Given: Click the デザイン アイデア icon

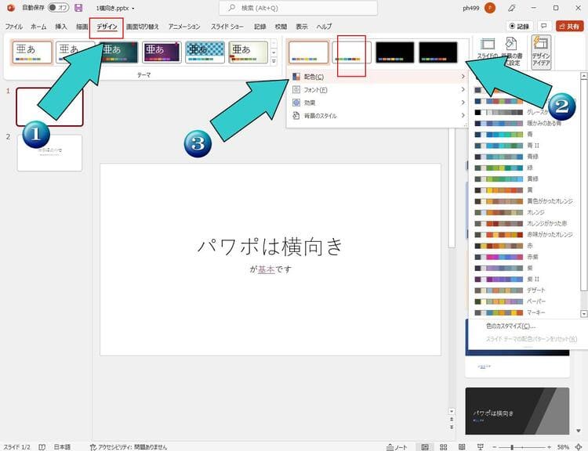Looking at the screenshot, I should [x=541, y=52].
